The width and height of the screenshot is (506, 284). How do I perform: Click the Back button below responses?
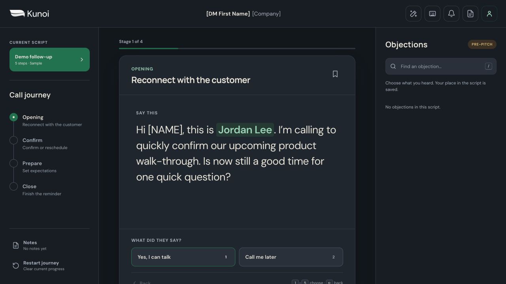pyautogui.click(x=142, y=282)
